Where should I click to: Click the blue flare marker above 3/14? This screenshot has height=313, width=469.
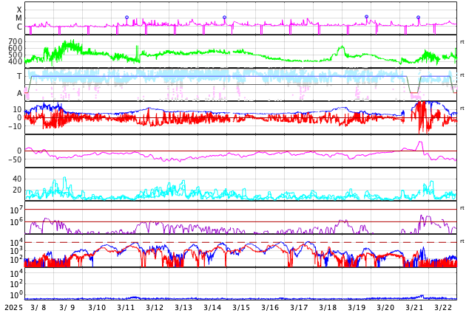(x=225, y=17)
